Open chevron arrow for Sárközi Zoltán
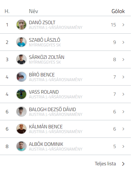Screen dimensions: 132x175 (x=123, y=59)
